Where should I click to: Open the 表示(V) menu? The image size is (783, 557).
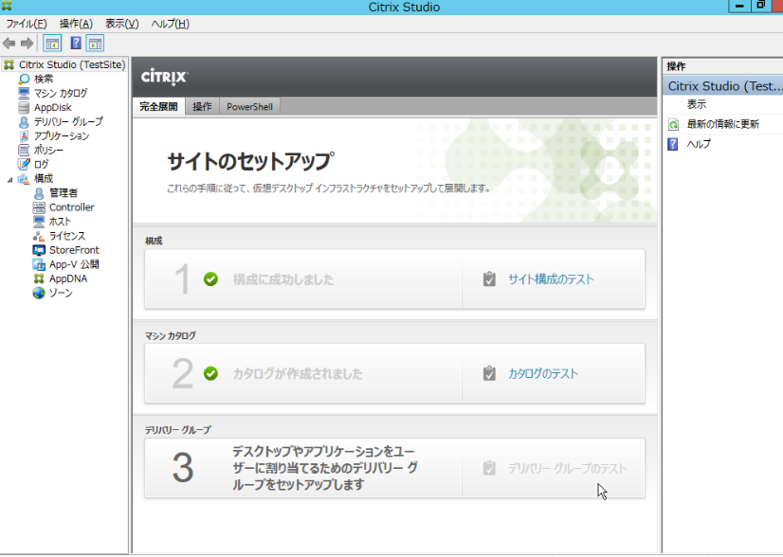(122, 24)
